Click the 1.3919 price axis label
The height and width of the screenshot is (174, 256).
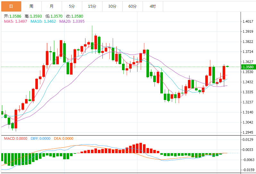coord(248,32)
